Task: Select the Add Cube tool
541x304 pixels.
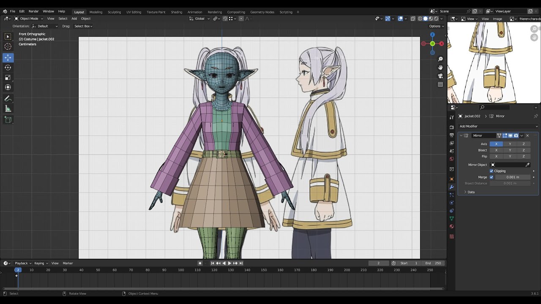Action: click(8, 120)
